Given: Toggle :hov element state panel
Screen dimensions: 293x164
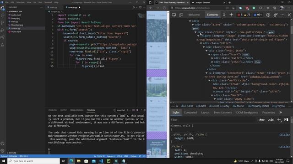Looking at the screenshot, I should 261,120.
